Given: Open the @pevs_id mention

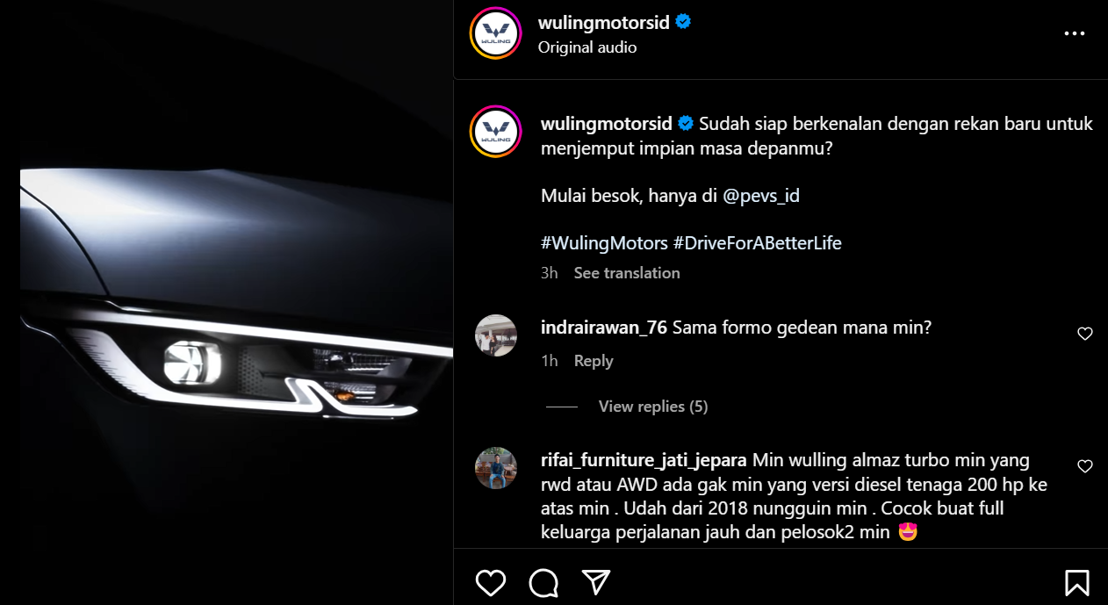Looking at the screenshot, I should [761, 196].
